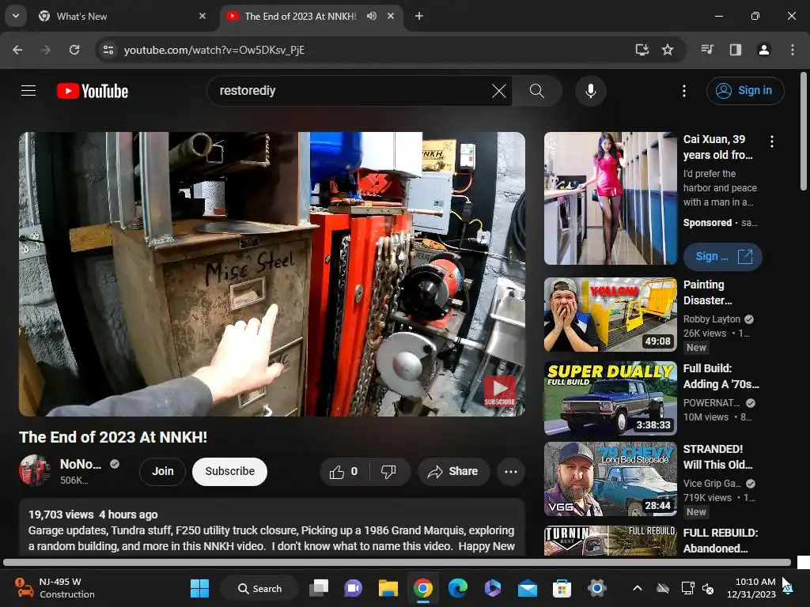Click the magnifier search button
810x607 pixels.
point(537,91)
